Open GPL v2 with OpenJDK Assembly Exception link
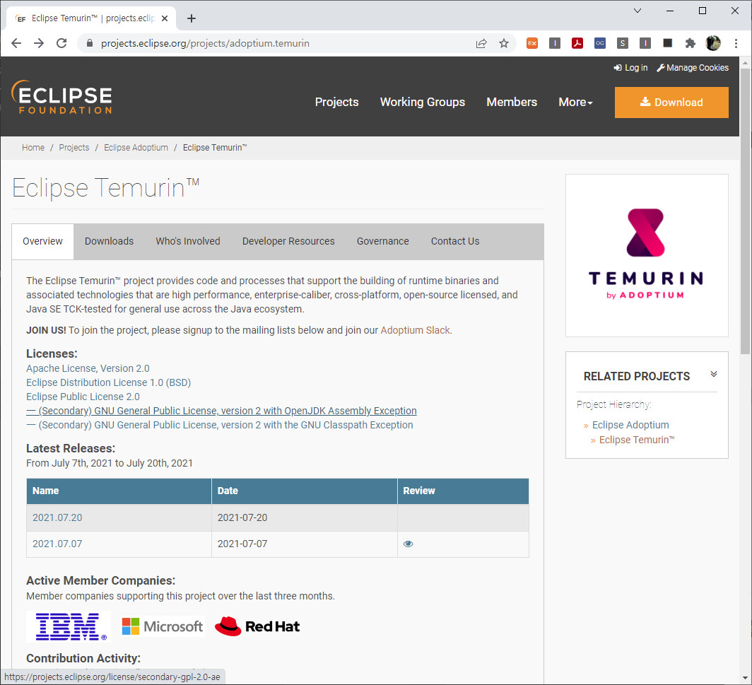The height and width of the screenshot is (685, 752). (x=221, y=411)
